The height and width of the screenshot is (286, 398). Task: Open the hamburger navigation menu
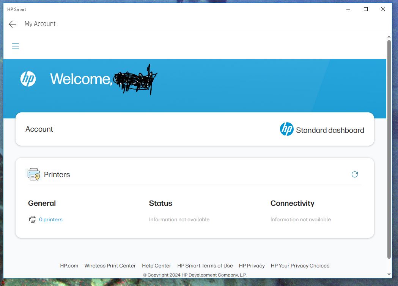click(x=16, y=46)
